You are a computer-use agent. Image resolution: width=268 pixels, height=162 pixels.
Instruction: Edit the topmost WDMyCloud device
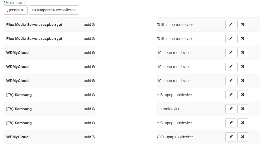point(231,53)
